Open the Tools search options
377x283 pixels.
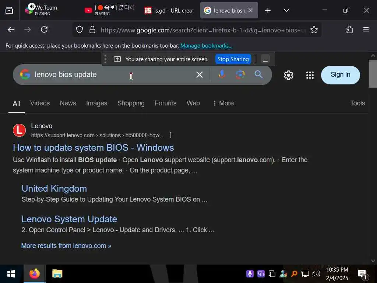(357, 103)
